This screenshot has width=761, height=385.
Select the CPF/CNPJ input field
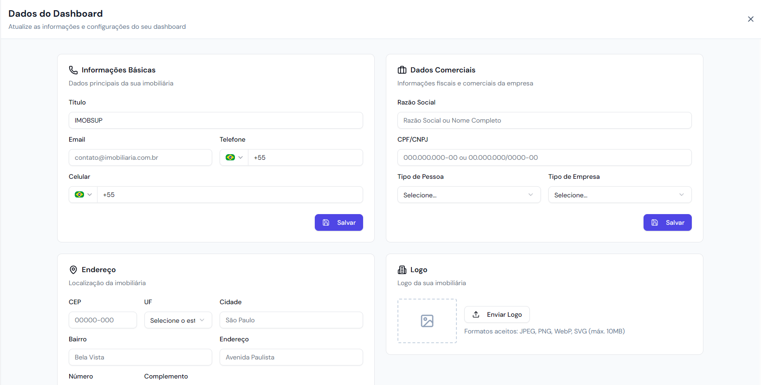(544, 157)
